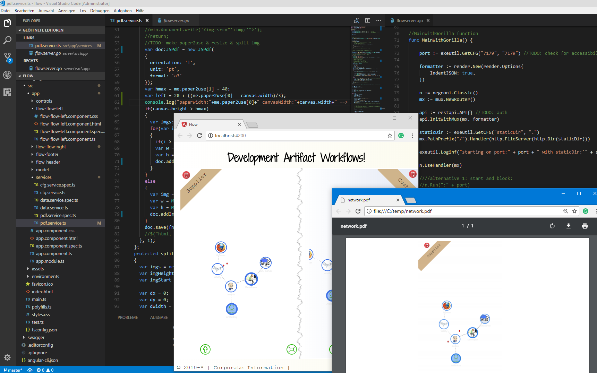Close the pdf.service.ts editor tab
This screenshot has width=597, height=373.
(147, 21)
